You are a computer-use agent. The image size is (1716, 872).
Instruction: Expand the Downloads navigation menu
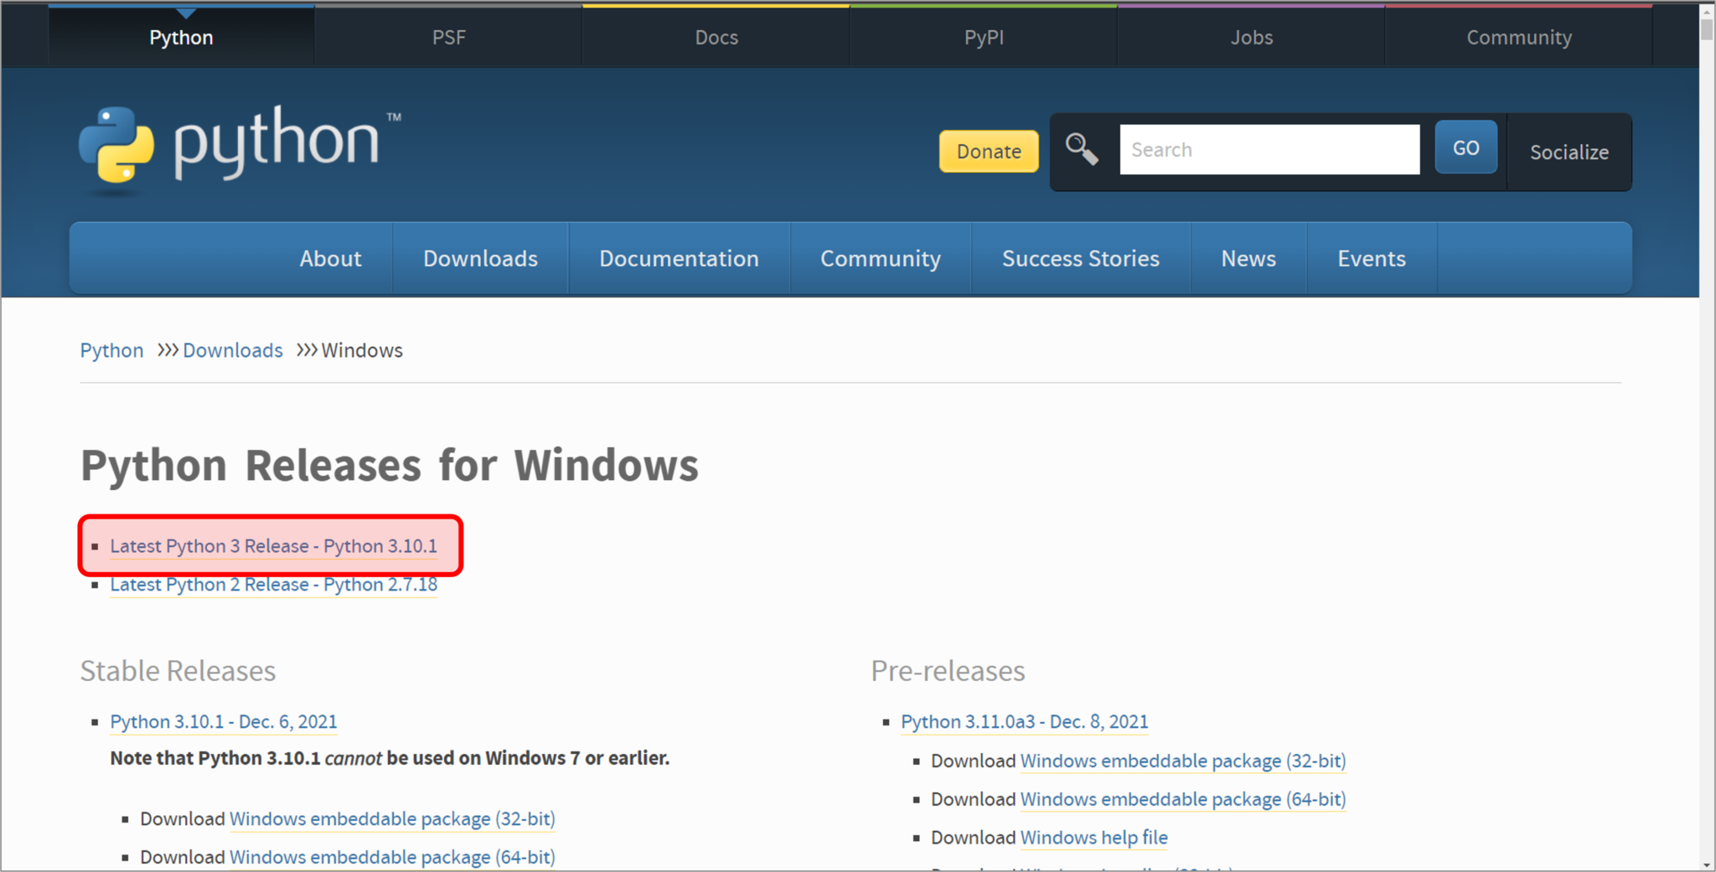pos(480,258)
